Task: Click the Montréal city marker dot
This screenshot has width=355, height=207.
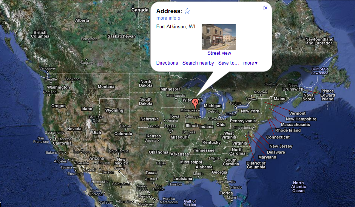Action: pos(260,95)
